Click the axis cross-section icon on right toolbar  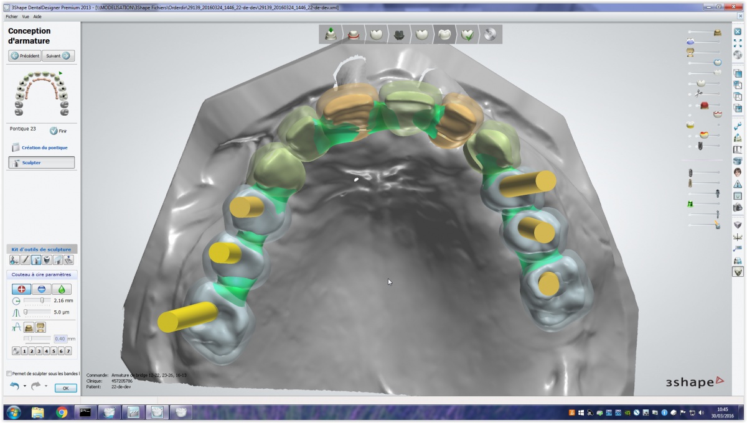coord(738,237)
